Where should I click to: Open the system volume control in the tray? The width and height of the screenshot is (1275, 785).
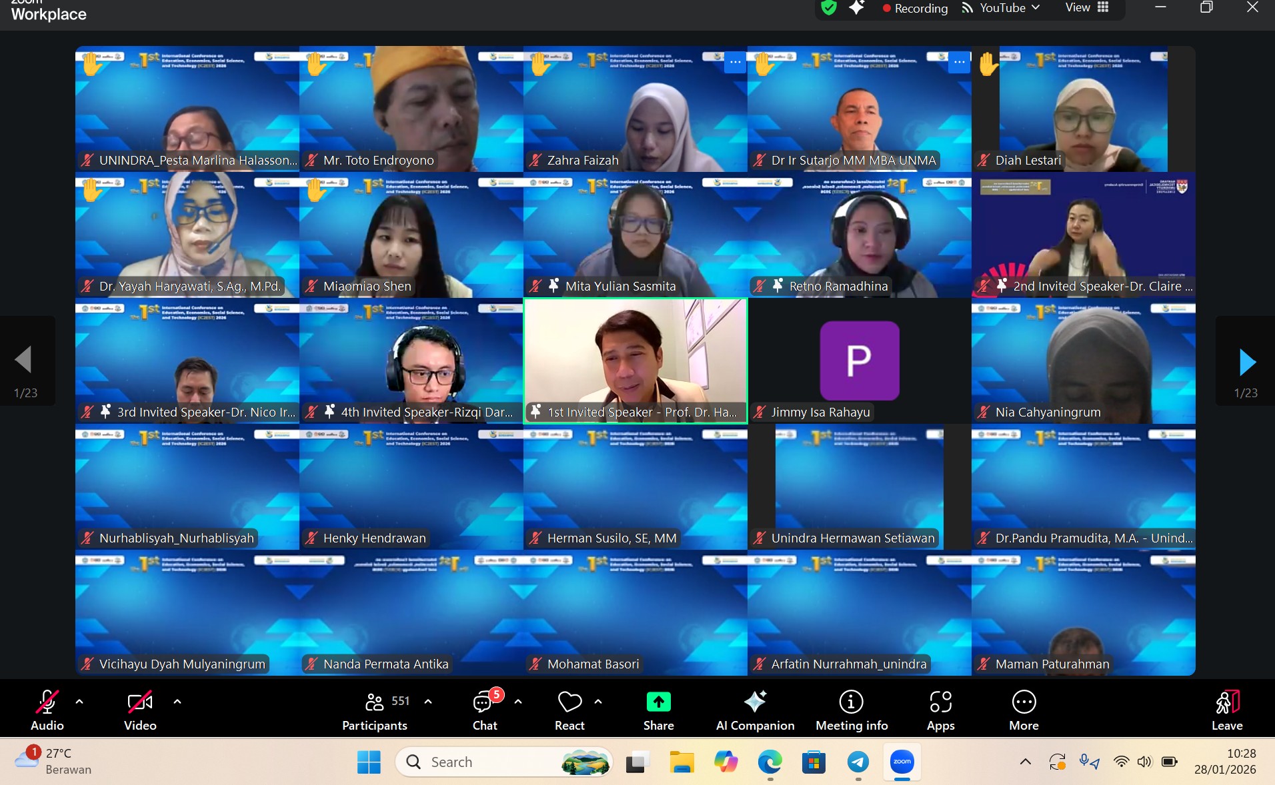[1144, 763]
